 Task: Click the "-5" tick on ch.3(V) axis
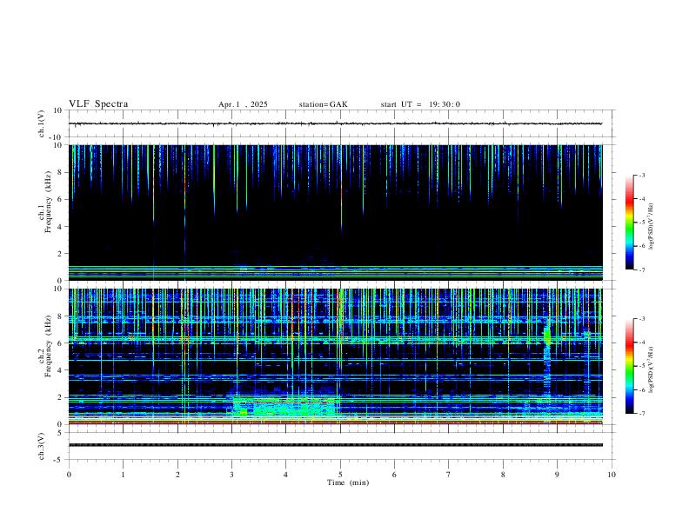[59, 460]
